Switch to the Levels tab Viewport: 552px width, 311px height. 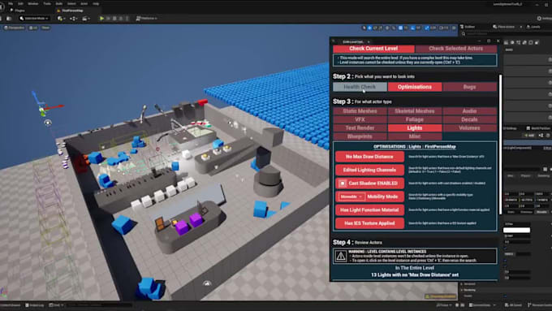533,27
